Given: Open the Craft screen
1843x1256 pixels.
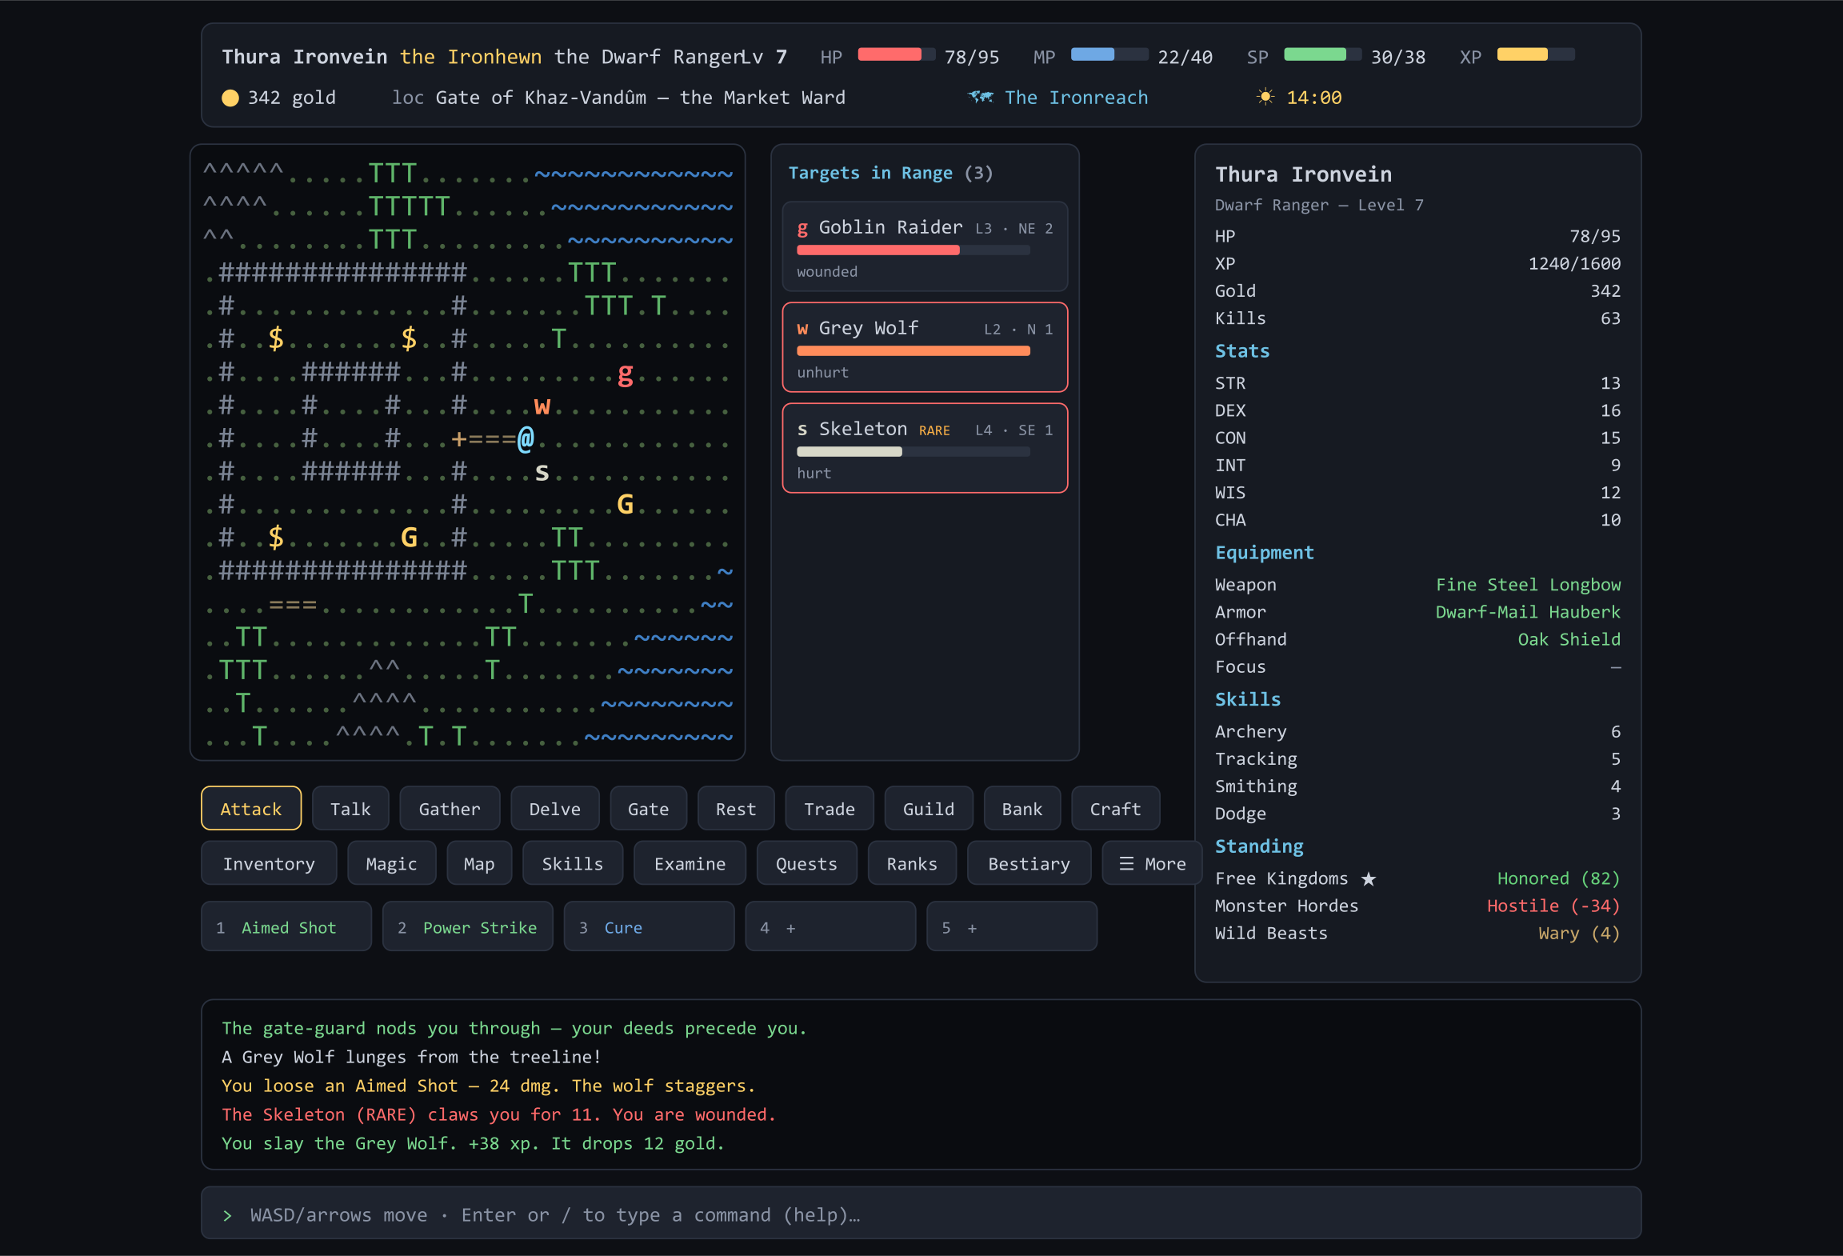Looking at the screenshot, I should click(1116, 809).
